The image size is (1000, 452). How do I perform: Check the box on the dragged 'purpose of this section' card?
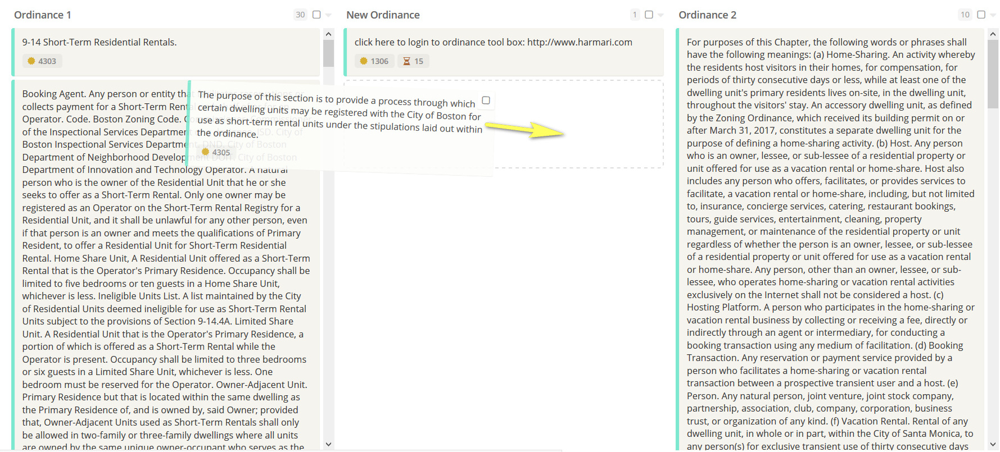[486, 101]
